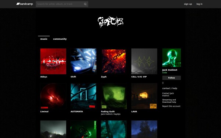Click the Zyph title text
Screen dimensions: 221x138
104,77
